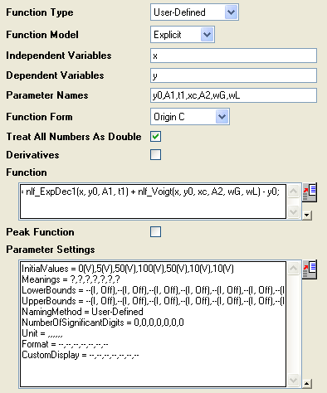The width and height of the screenshot is (327, 393).
Task: Collapse Parameter Settings box with up arrow
Action: coord(307,384)
